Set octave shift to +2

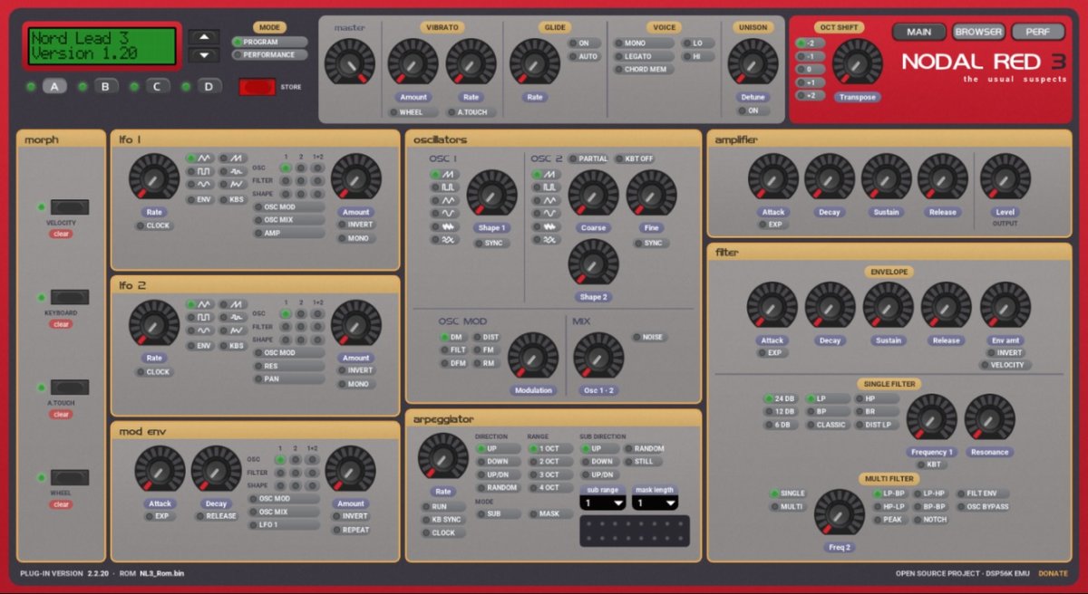(x=810, y=95)
